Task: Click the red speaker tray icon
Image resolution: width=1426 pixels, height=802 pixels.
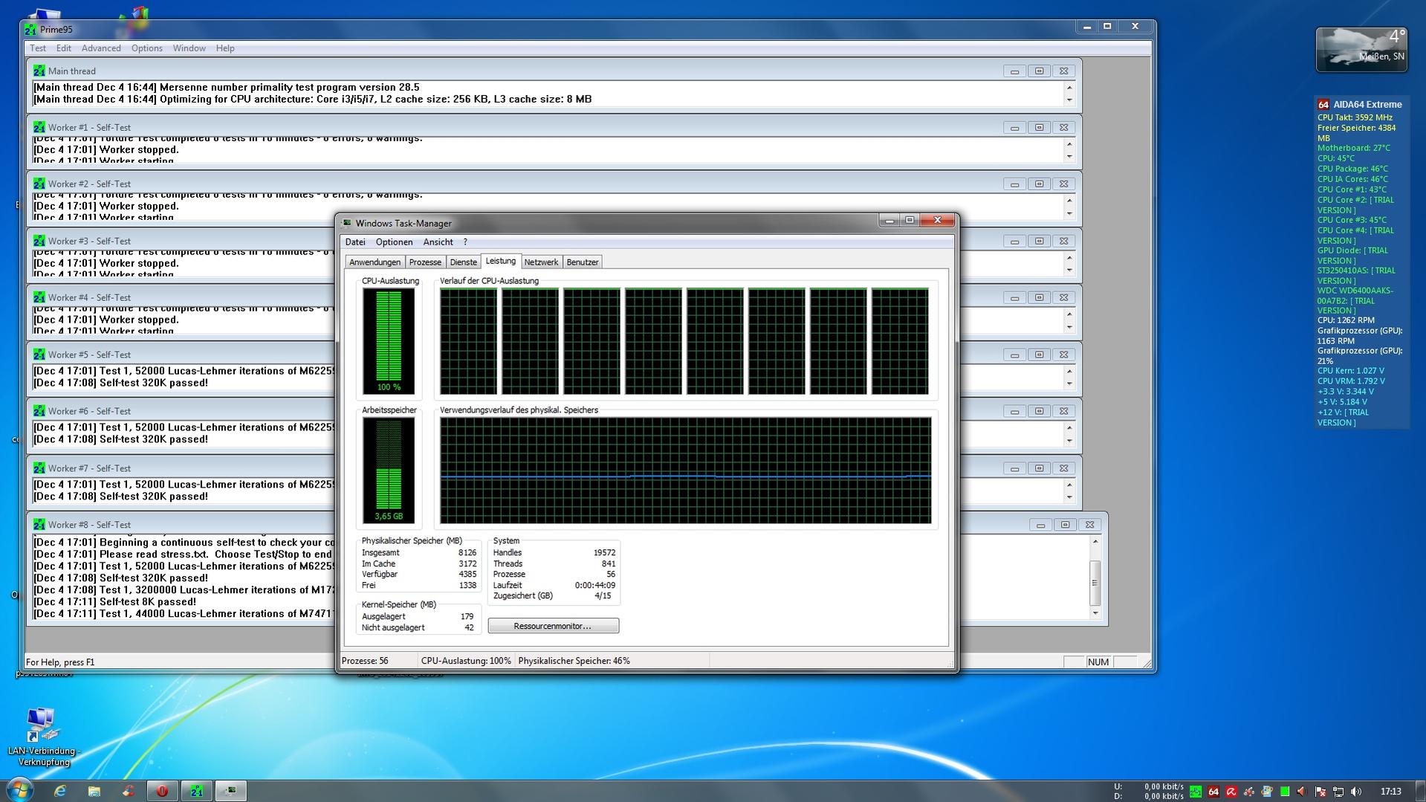Action: [x=1302, y=792]
